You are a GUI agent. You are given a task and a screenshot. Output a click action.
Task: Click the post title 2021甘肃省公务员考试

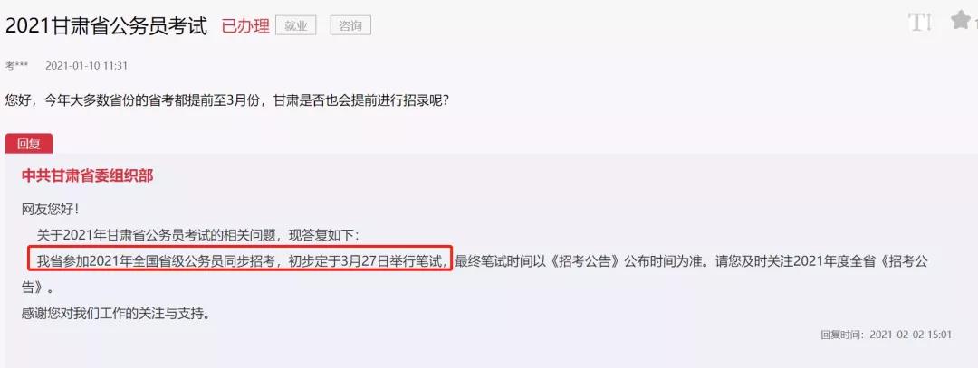pos(106,25)
